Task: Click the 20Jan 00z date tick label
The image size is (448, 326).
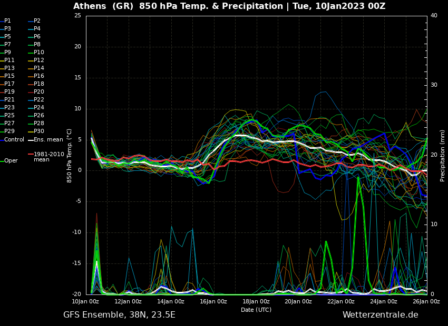Action: [x=299, y=301]
